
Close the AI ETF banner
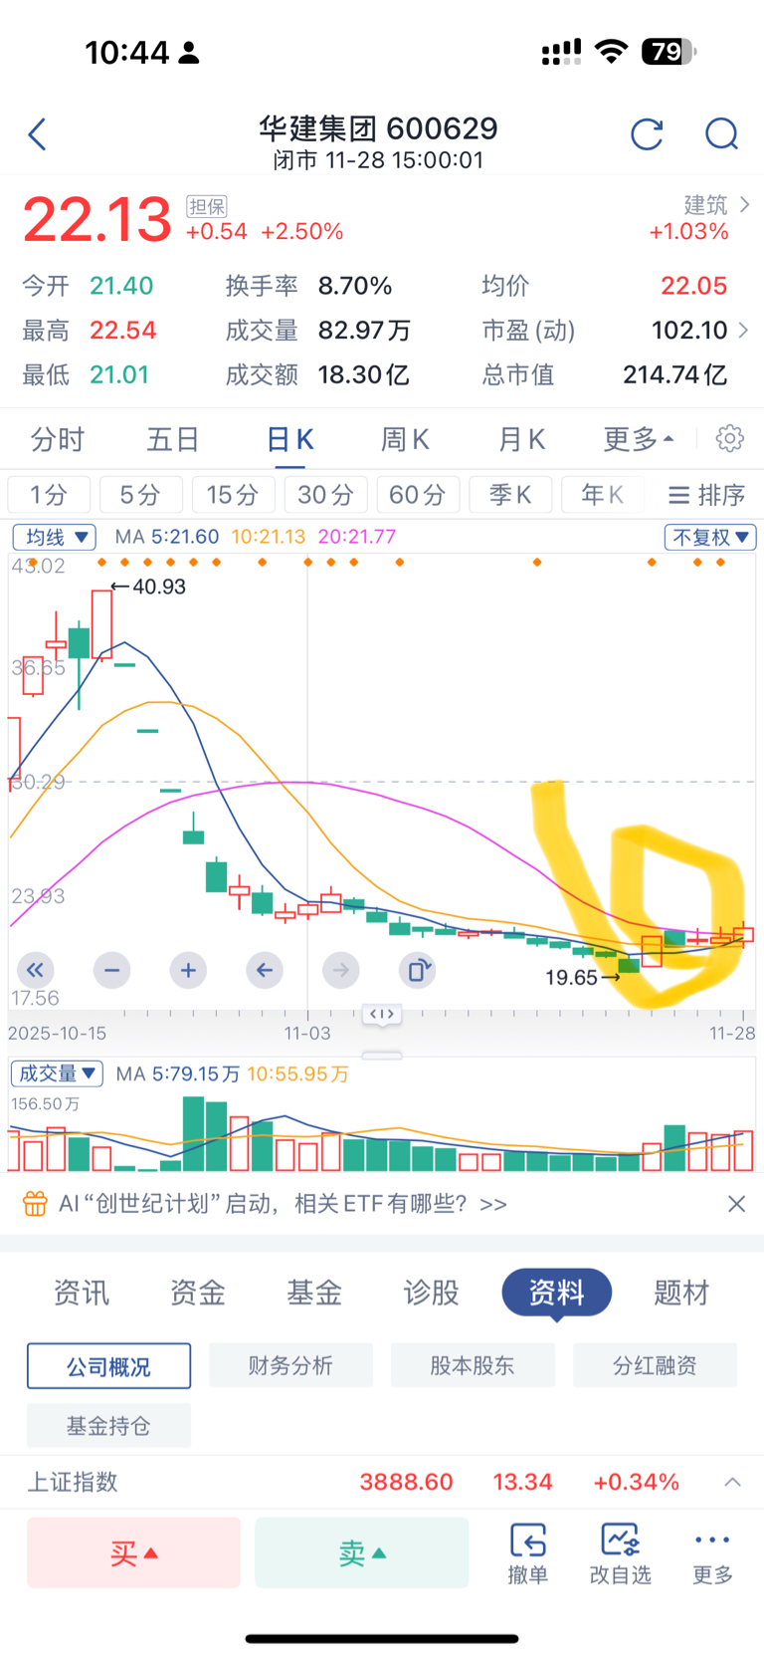click(x=736, y=1204)
